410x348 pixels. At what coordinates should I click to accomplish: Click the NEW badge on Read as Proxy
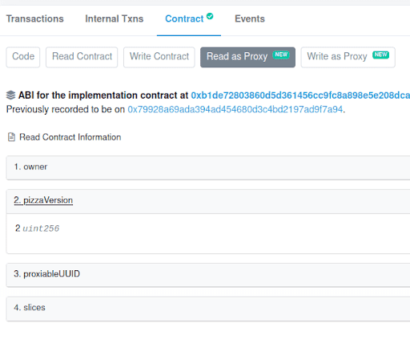click(x=281, y=55)
